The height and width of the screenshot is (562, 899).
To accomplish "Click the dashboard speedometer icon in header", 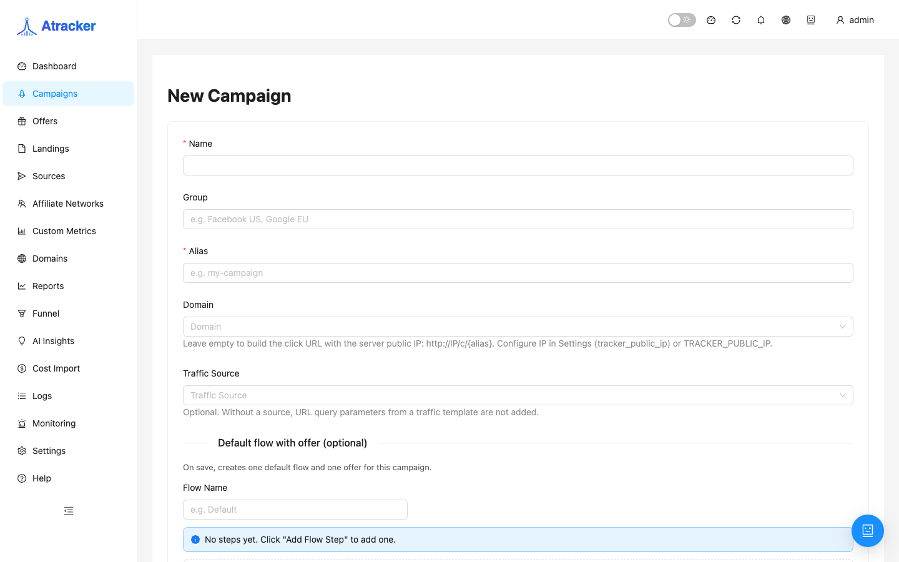I will pos(711,20).
